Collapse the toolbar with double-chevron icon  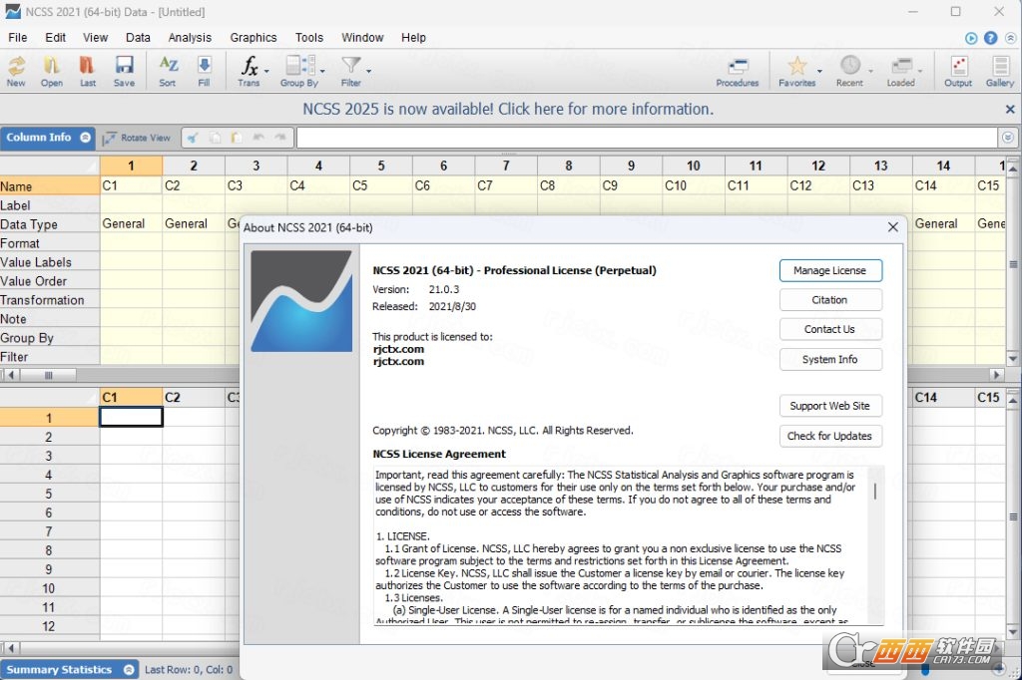tap(1010, 38)
